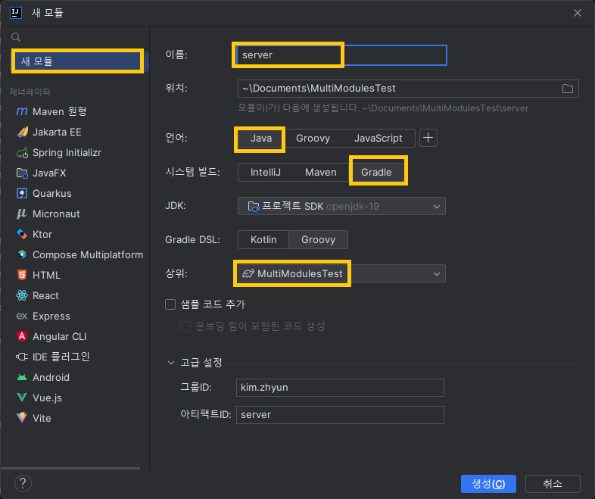
Task: Choose the Jakarta EE generator icon
Action: [x=22, y=132]
